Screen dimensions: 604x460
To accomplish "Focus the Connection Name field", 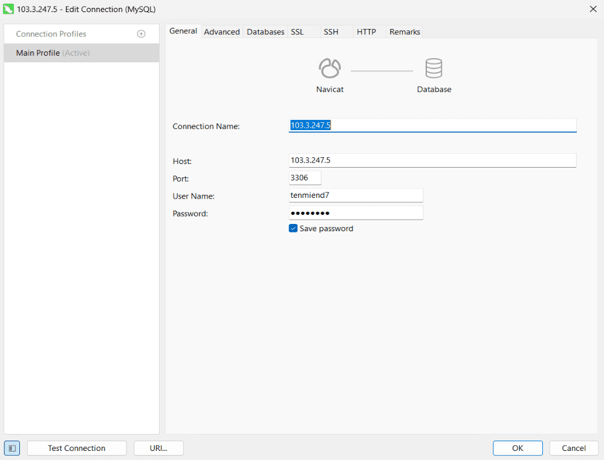I will click(x=432, y=125).
